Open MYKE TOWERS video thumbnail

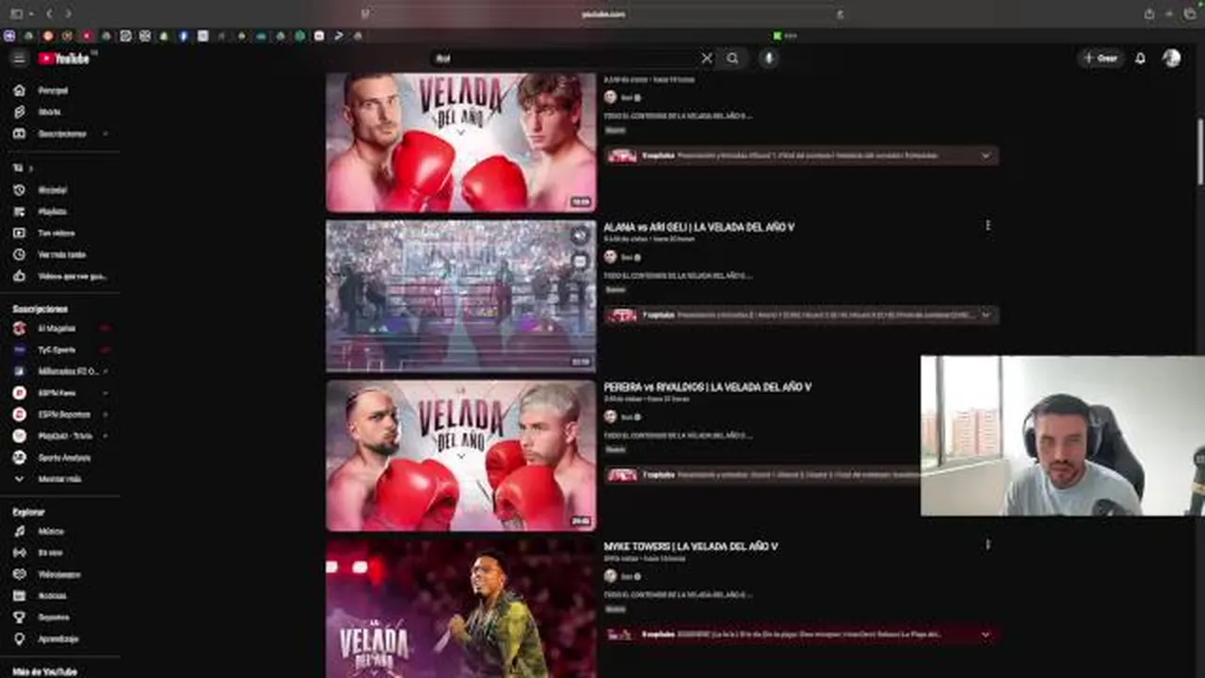click(x=460, y=608)
